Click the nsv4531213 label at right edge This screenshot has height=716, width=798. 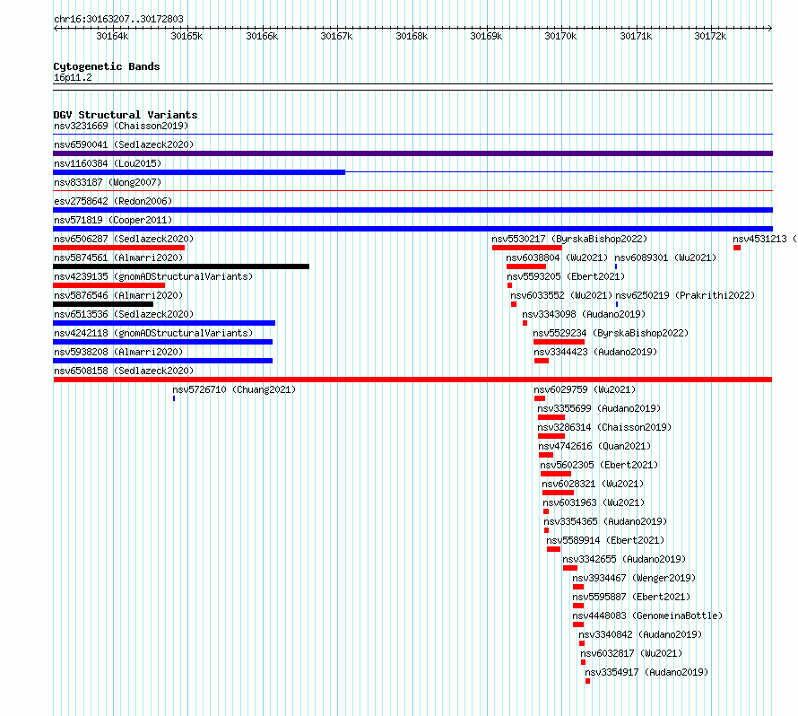click(765, 239)
